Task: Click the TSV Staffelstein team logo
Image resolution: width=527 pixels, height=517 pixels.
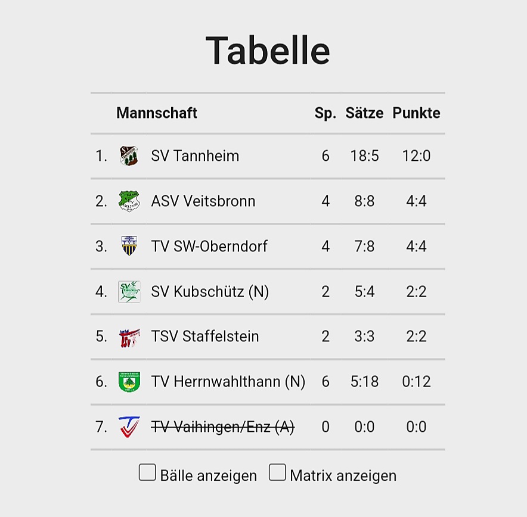Action: click(129, 337)
